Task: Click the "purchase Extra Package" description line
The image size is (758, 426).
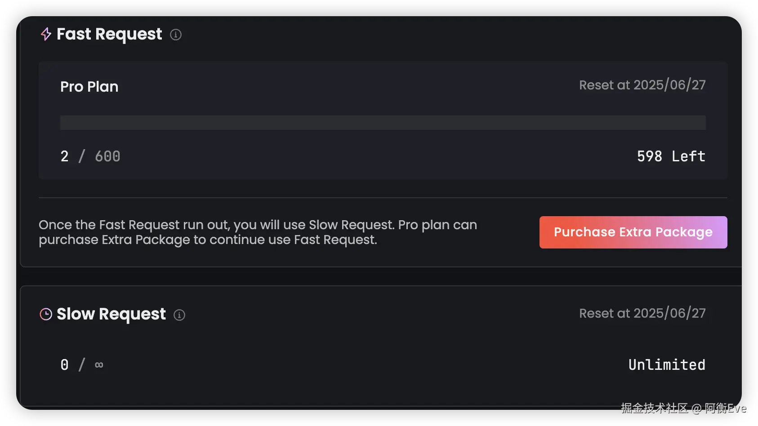Action: pos(208,240)
